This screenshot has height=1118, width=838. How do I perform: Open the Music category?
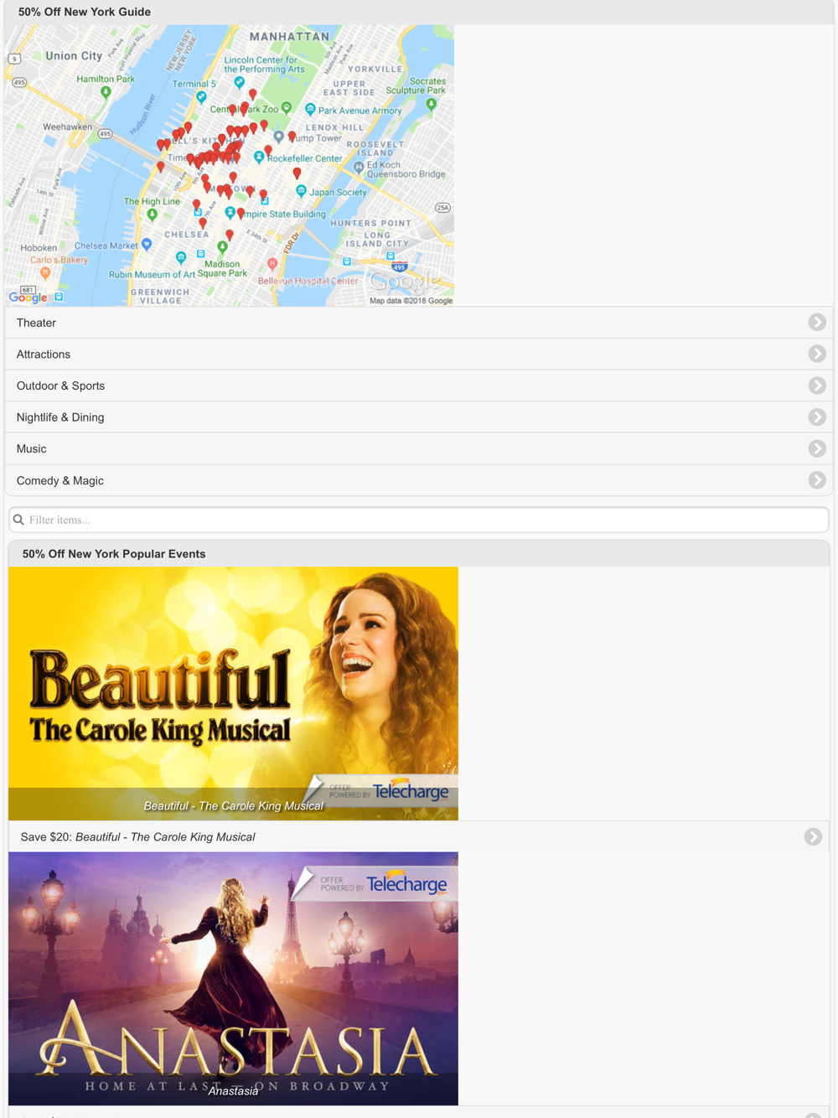[x=419, y=449]
